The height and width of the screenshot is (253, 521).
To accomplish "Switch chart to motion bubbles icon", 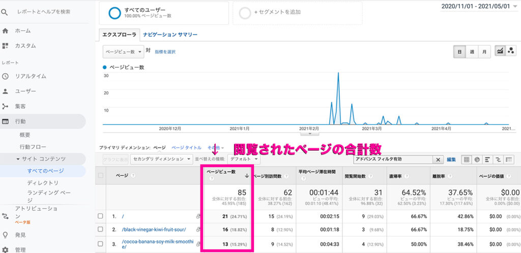I will coord(511,51).
